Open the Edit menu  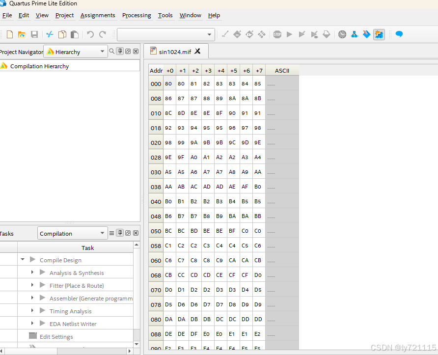[24, 15]
